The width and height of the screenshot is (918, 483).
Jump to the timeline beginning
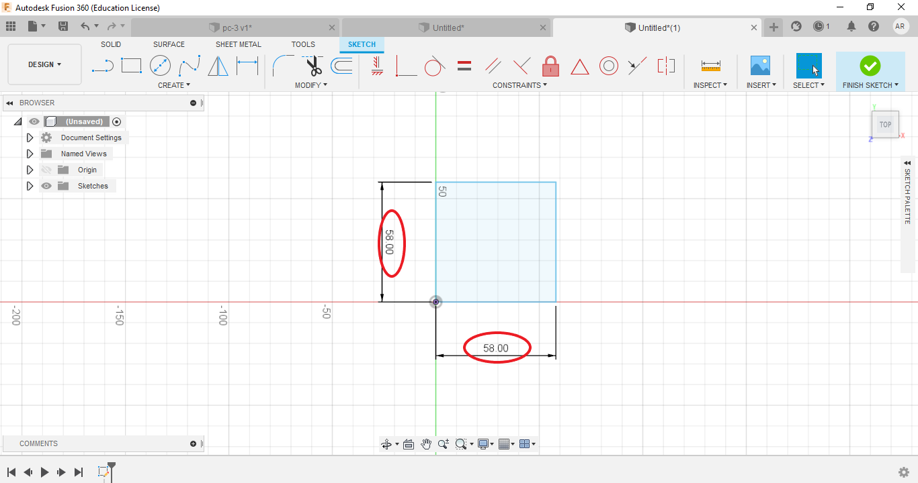[11, 472]
